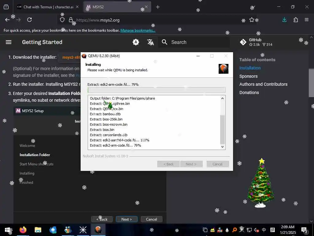Select the 'edk2-aarch64-code.fd' log line
314x236 pixels.
point(120,140)
